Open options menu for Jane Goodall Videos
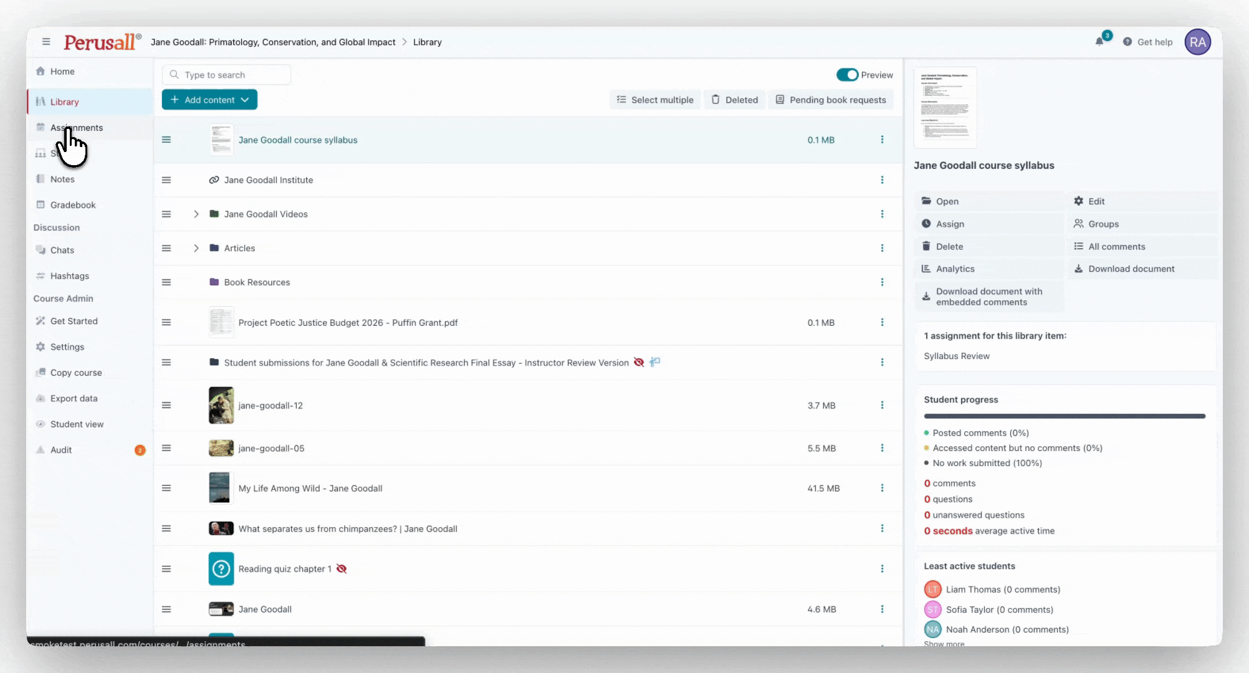Image resolution: width=1249 pixels, height=673 pixels. (x=882, y=214)
